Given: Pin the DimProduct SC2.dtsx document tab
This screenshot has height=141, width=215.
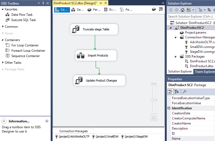Looking at the screenshot, I should (101, 3).
